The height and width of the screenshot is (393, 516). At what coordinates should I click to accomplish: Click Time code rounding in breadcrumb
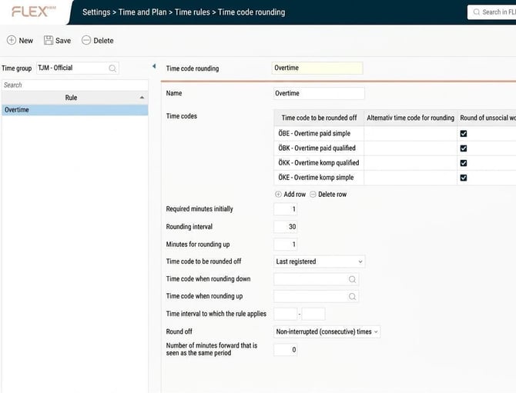[251, 12]
